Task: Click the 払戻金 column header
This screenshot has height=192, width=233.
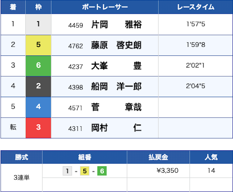Action: [x=158, y=157]
